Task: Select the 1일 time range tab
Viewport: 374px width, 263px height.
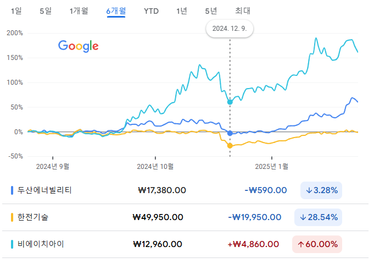Action: click(x=16, y=11)
